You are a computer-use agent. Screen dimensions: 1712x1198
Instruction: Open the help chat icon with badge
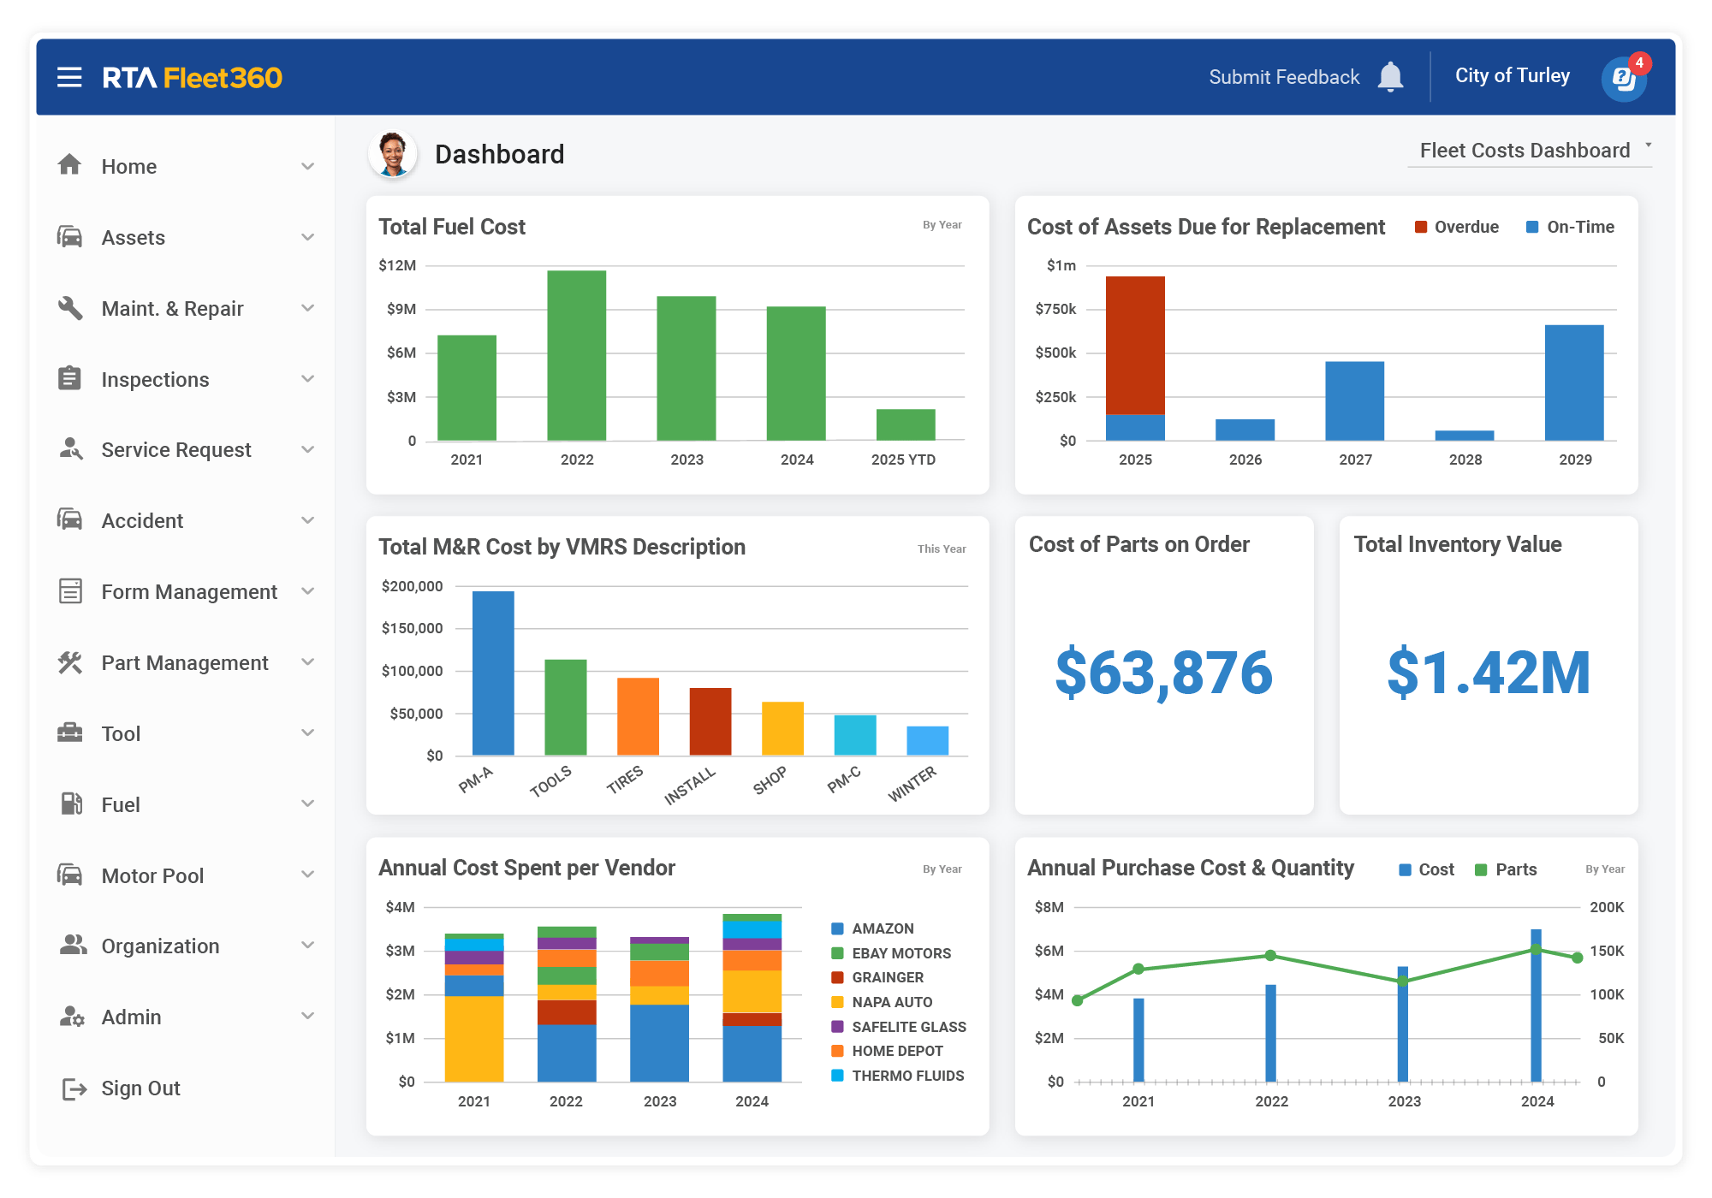[x=1624, y=79]
